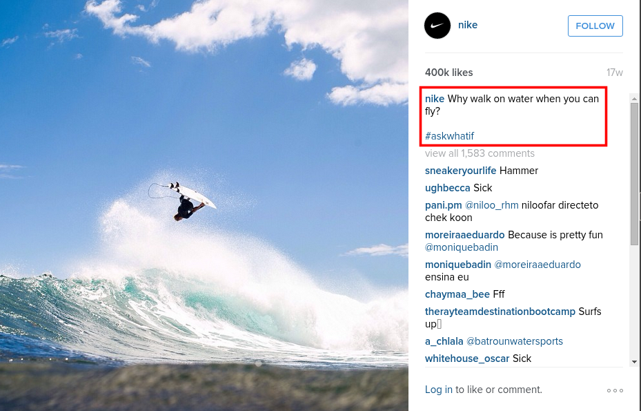This screenshot has height=411, width=641.
Task: Click the Log in link
Action: [x=439, y=390]
